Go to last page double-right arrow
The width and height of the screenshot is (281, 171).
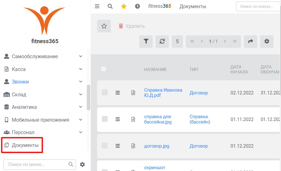point(234,41)
